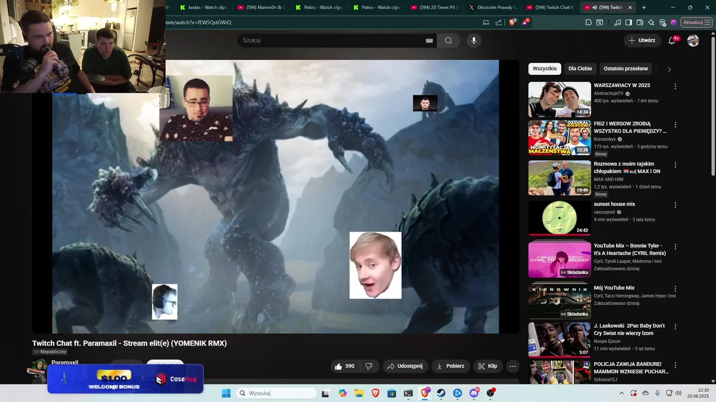
Task: Click the Brave Shields lion icon
Action: (x=512, y=22)
